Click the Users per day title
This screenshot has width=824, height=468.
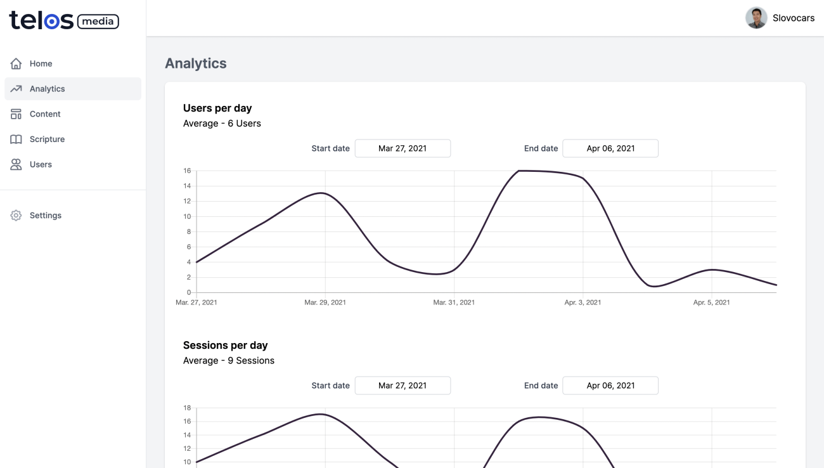217,108
